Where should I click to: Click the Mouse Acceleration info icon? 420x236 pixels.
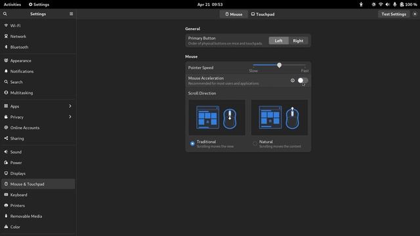click(293, 80)
